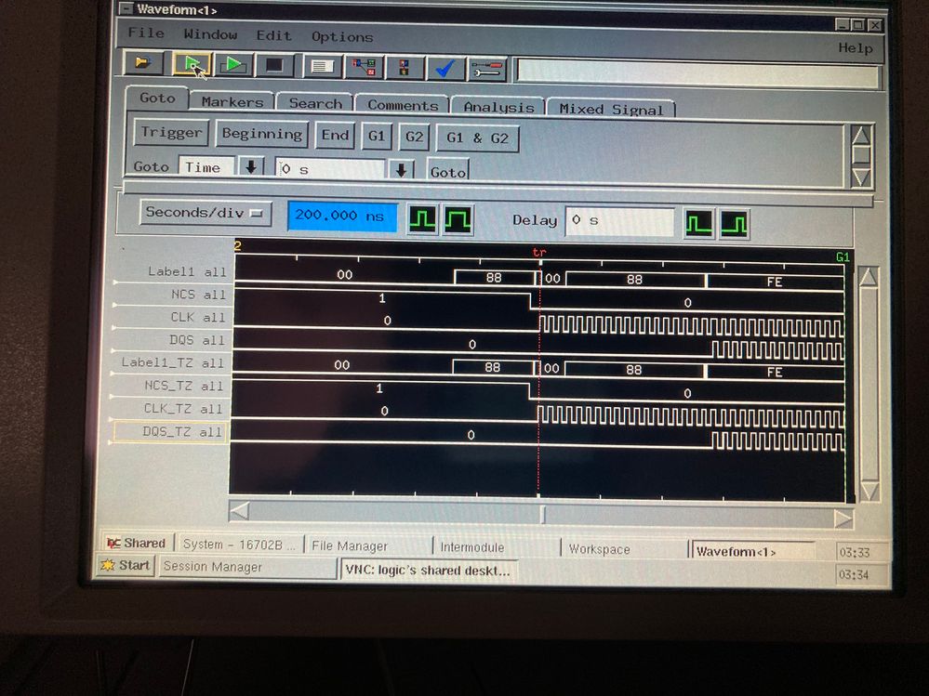Open the File menu
The width and height of the screenshot is (929, 696).
[146, 33]
